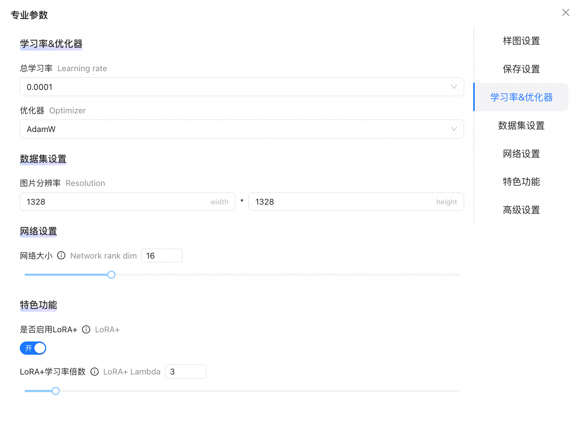Screen dimensions: 578x424
Task: Focus the resolution width input field
Action: click(x=117, y=202)
